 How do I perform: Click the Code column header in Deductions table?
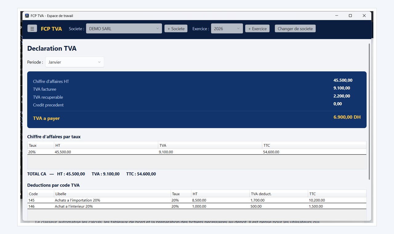pyautogui.click(x=41, y=194)
